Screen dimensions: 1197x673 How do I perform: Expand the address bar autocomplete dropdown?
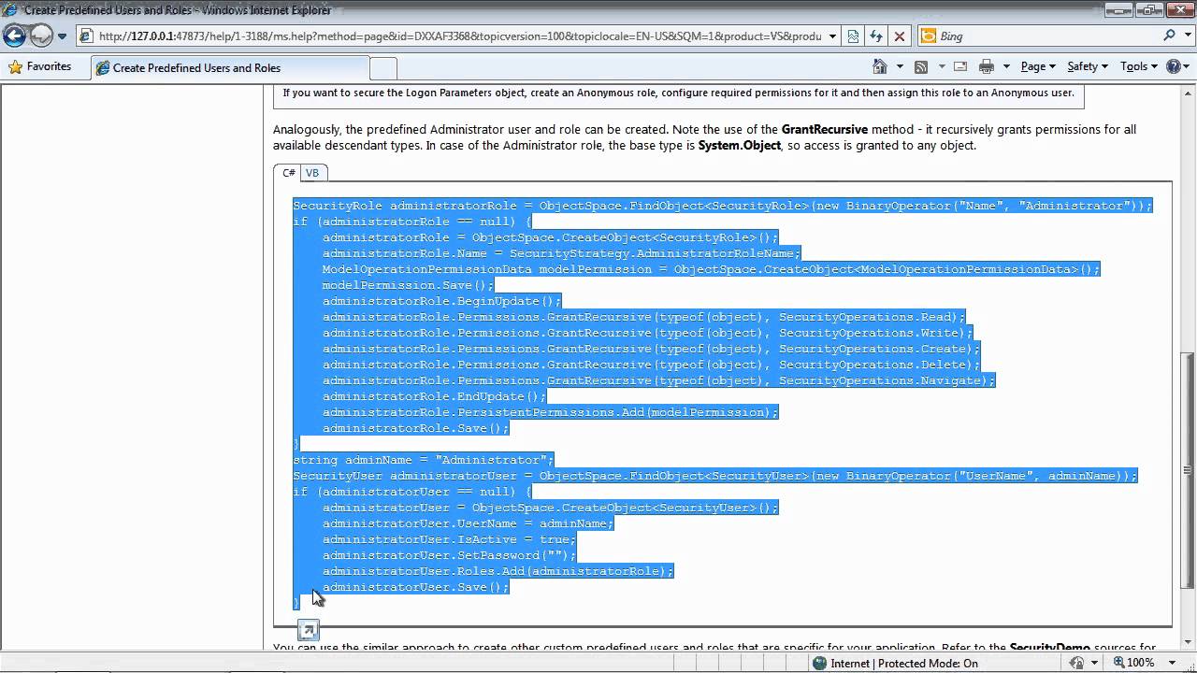pos(832,36)
